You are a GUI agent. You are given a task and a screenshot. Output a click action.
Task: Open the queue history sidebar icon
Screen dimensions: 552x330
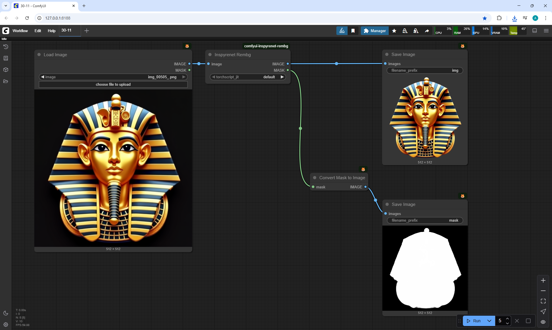point(5,47)
